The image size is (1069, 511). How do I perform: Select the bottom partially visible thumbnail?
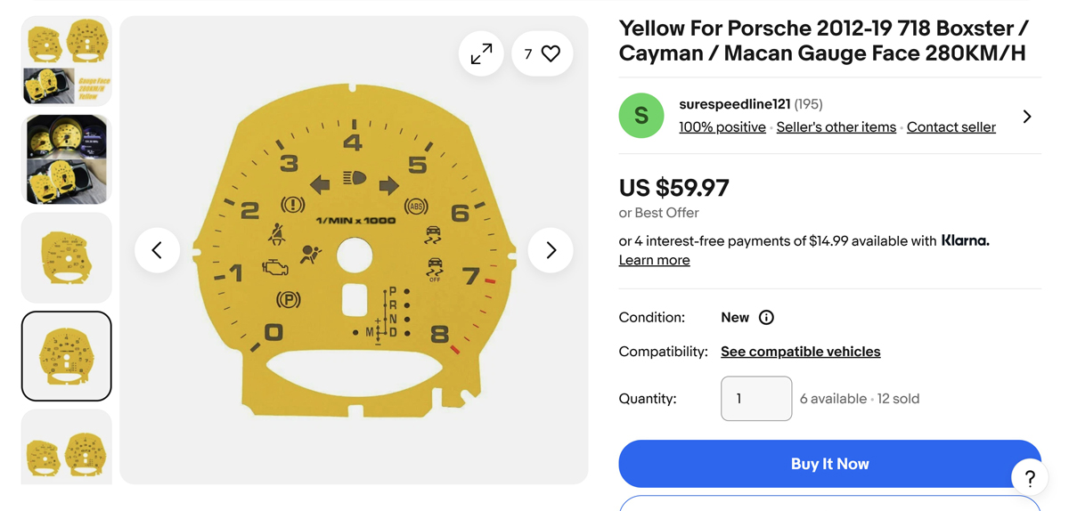click(67, 448)
